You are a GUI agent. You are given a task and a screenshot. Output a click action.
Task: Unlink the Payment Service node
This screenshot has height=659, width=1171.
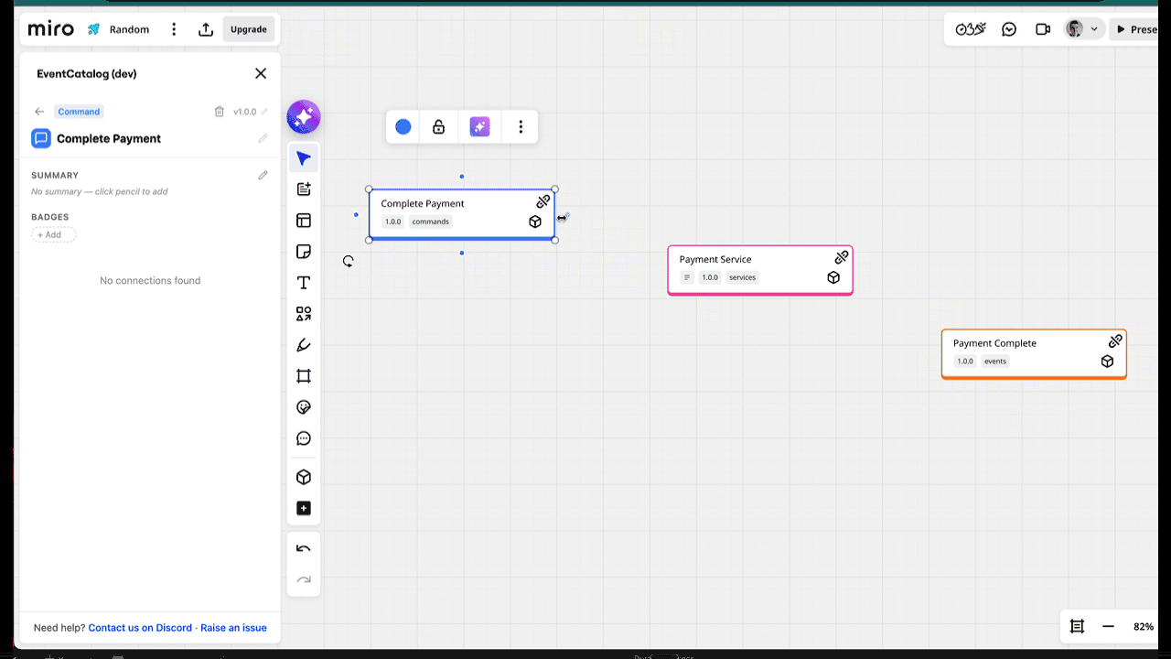pos(841,257)
